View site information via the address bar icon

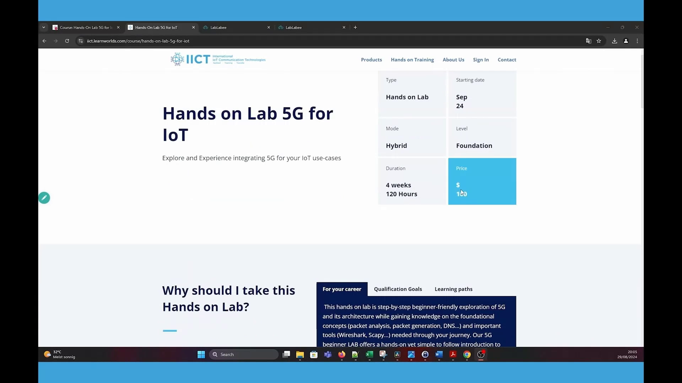[81, 41]
